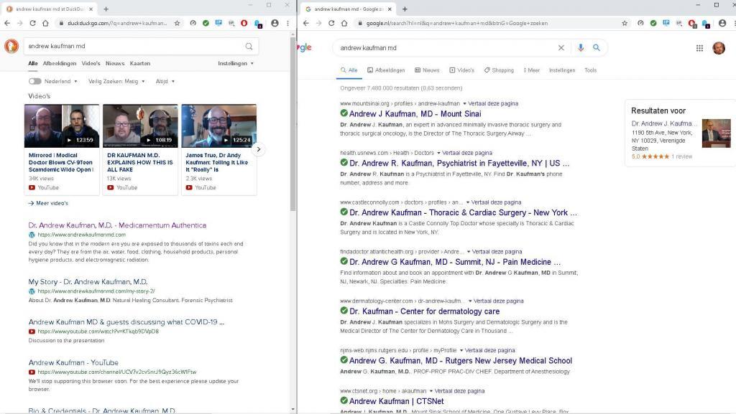Expand castleconnolly.com result dropdown arrow
Viewport: 736px width, 414px height.
[x=468, y=202]
